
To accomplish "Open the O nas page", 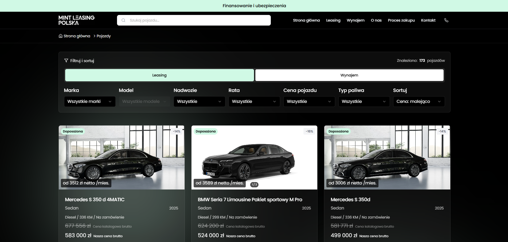I will pyautogui.click(x=376, y=20).
